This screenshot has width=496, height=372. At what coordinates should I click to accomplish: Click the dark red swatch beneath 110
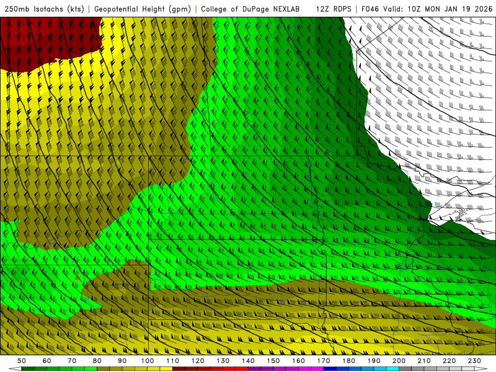(x=179, y=369)
